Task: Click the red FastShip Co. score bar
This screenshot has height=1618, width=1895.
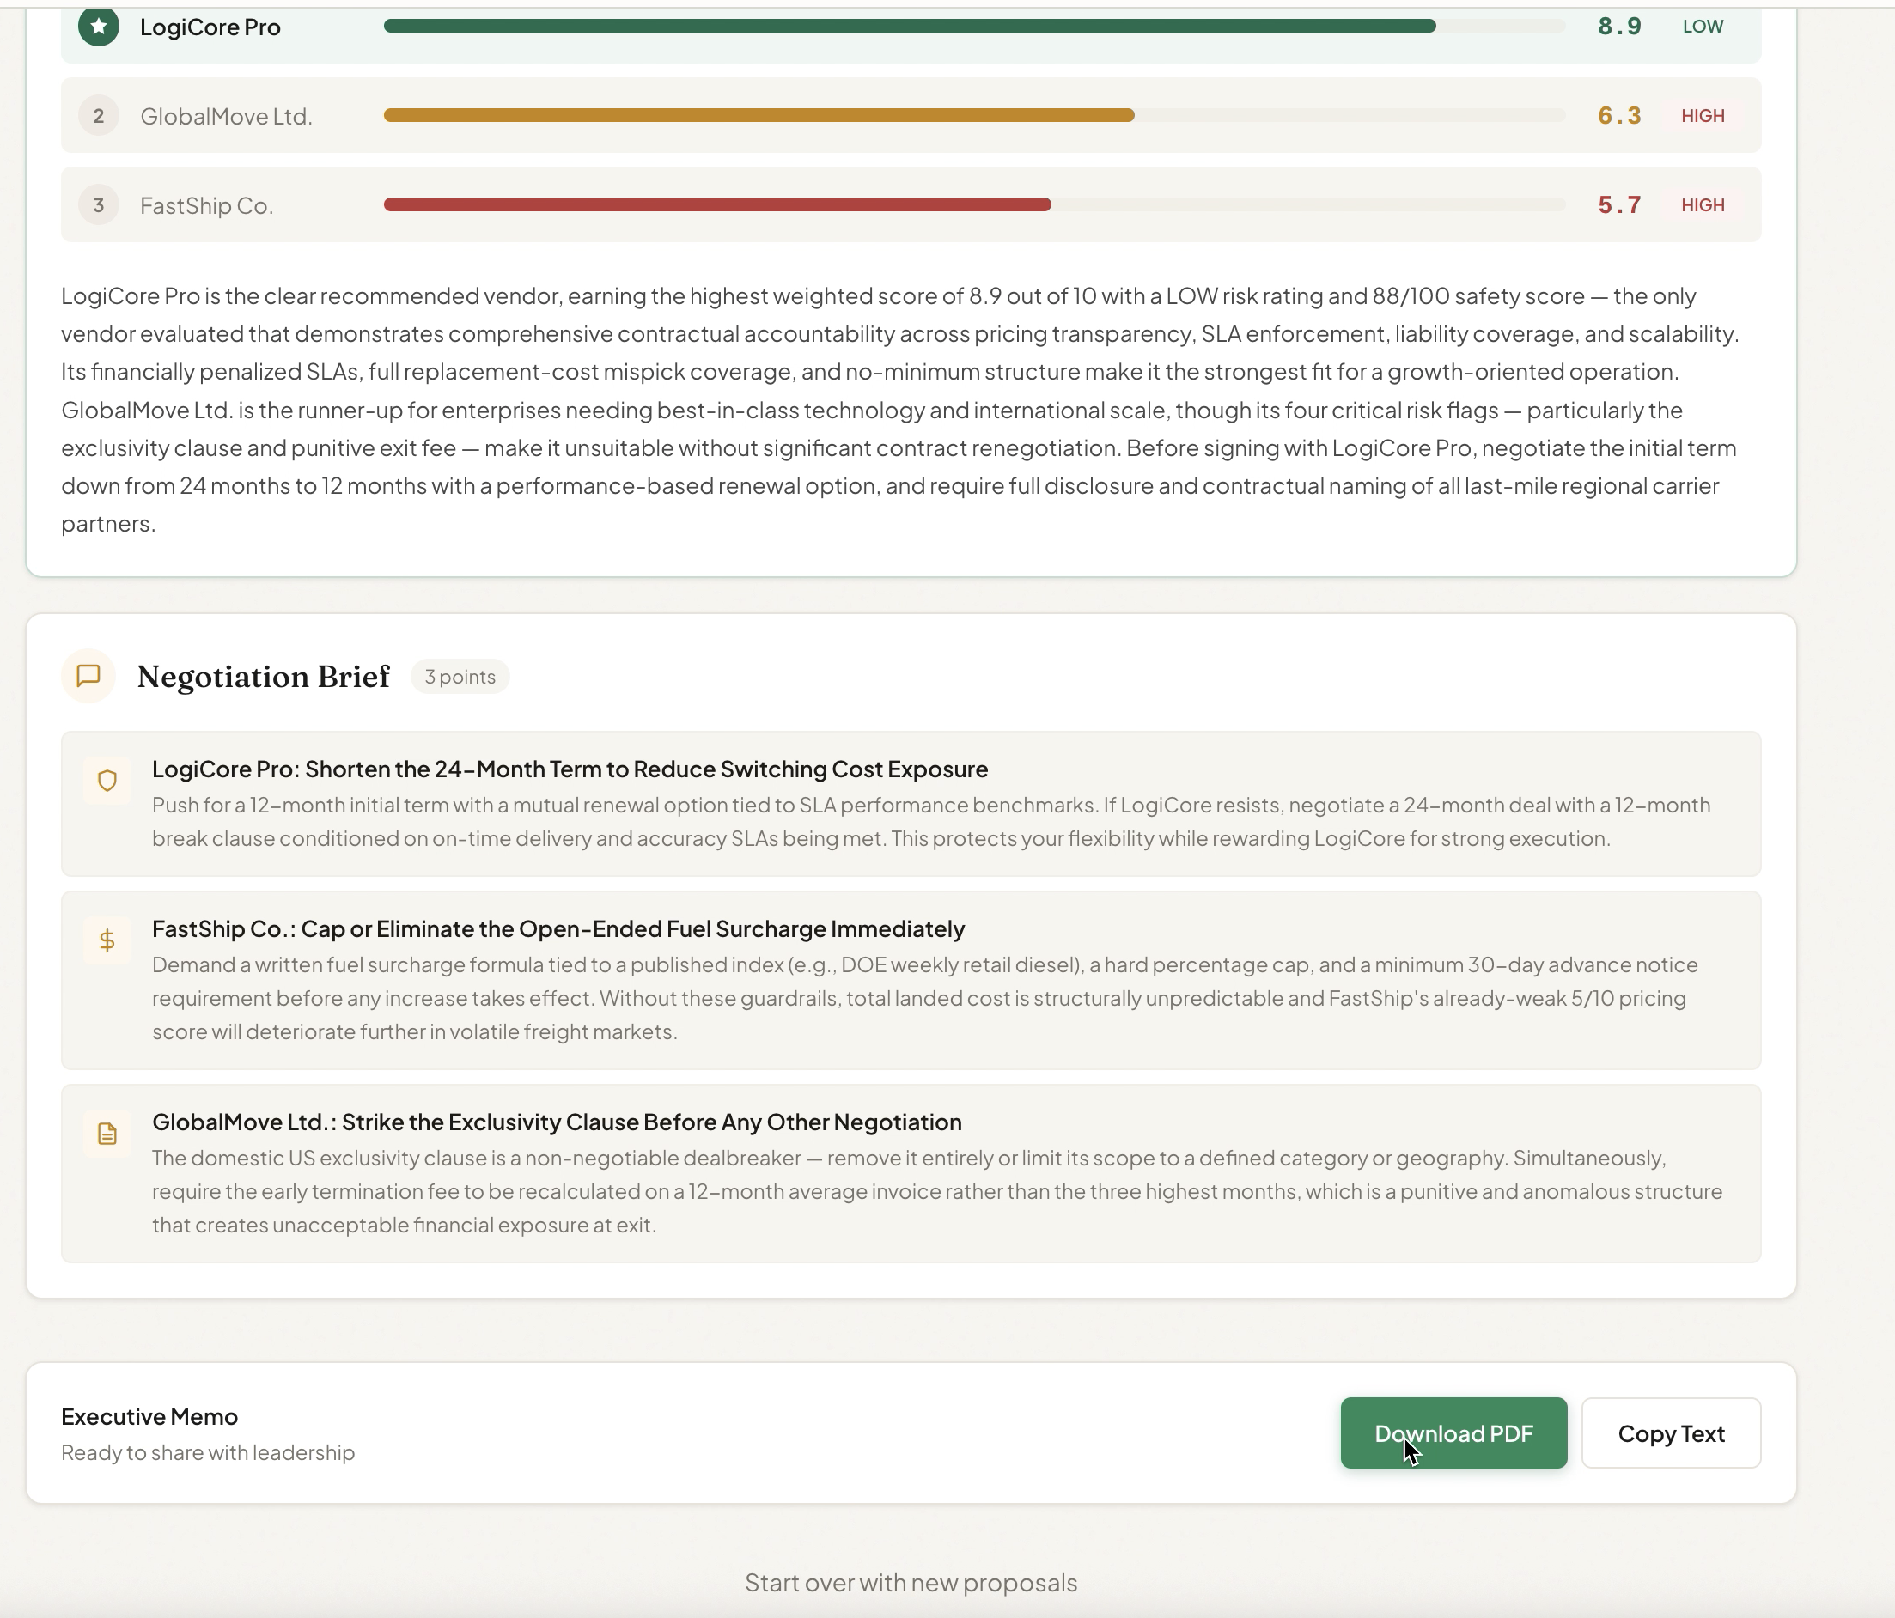Action: [717, 204]
